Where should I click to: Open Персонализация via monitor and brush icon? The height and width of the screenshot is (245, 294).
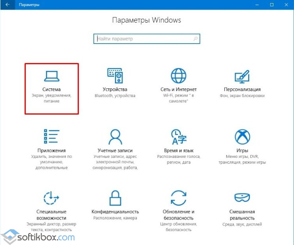pos(242,76)
